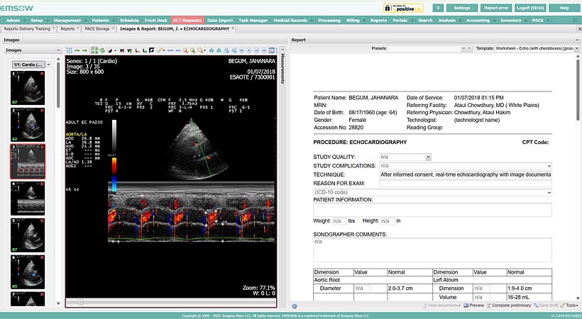Go to previous image with left green arrow
The height and width of the screenshot is (319, 582).
click(77, 50)
